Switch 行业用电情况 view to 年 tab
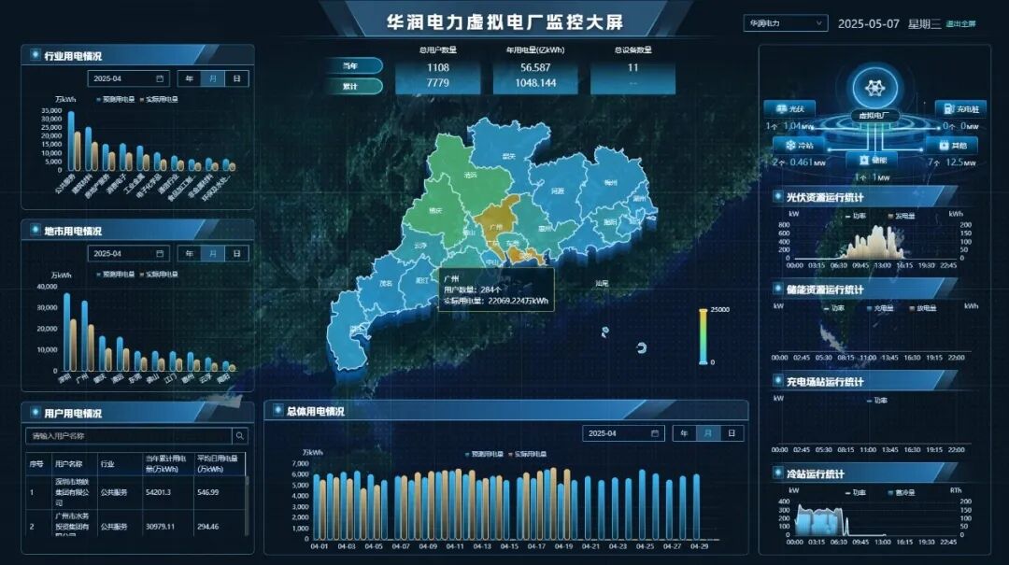This screenshot has width=1009, height=565. [x=190, y=78]
